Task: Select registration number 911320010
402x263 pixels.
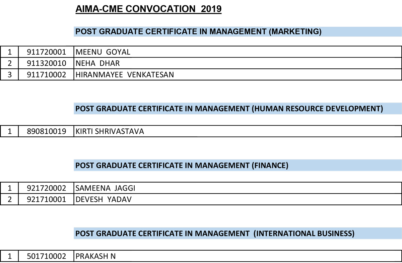Action: (47, 63)
